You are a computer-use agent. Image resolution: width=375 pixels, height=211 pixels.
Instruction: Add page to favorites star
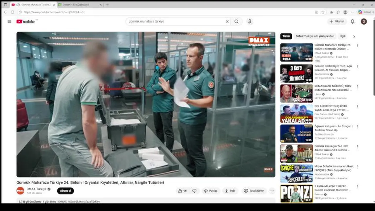click(x=323, y=12)
